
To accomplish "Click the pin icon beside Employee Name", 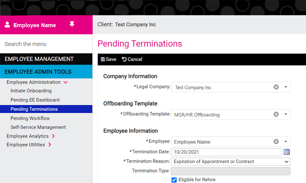I will 72,24.
